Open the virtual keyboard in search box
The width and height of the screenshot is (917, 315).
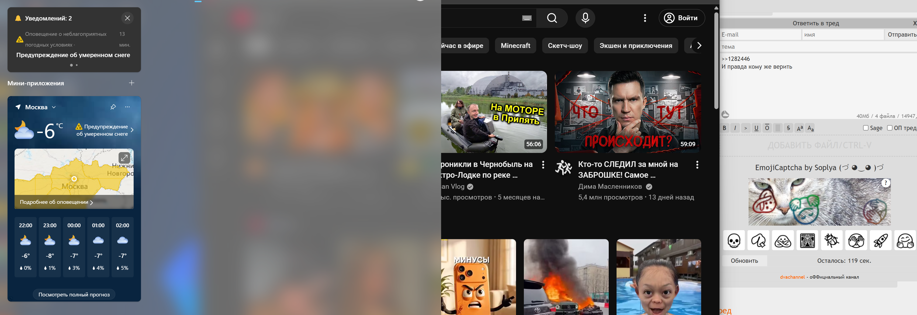pyautogui.click(x=527, y=18)
